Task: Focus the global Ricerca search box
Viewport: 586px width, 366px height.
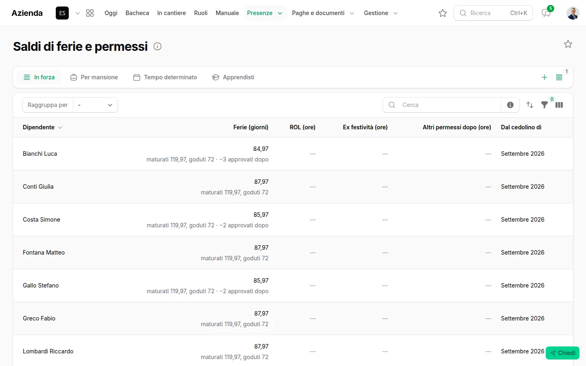Action: pyautogui.click(x=493, y=13)
